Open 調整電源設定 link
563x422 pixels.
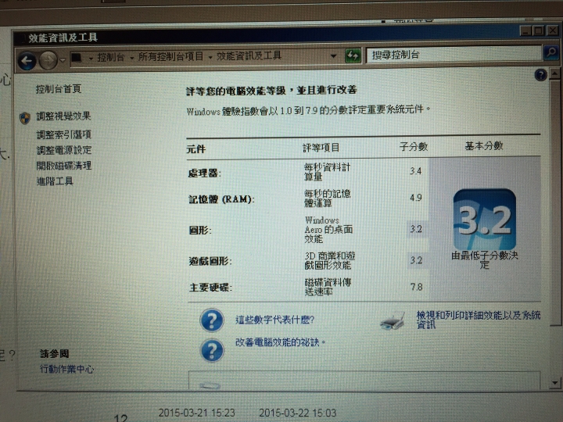coord(64,150)
